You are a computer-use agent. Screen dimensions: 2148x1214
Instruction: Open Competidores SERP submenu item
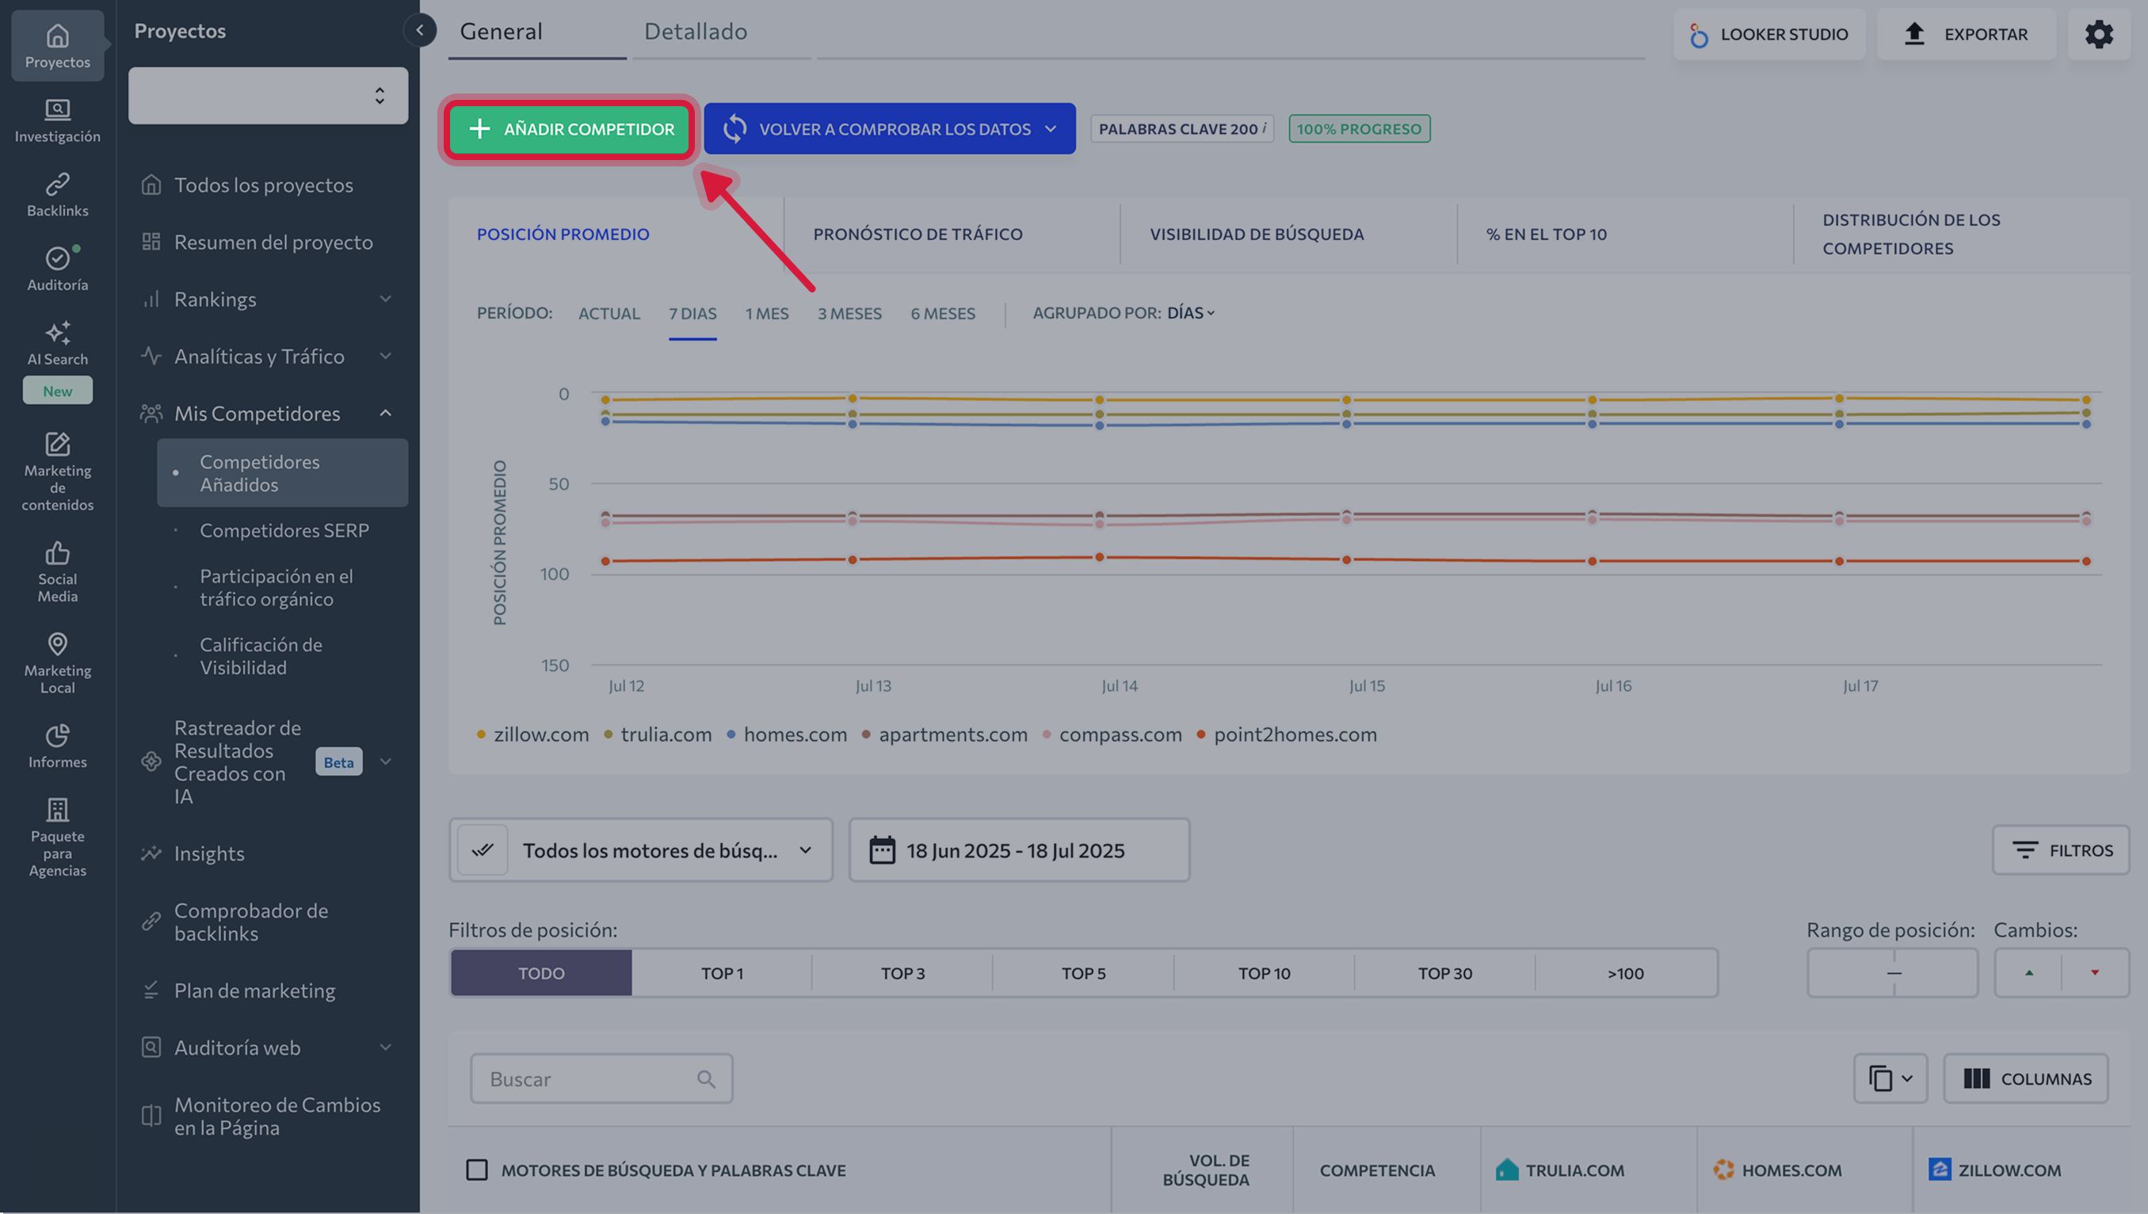coord(284,530)
